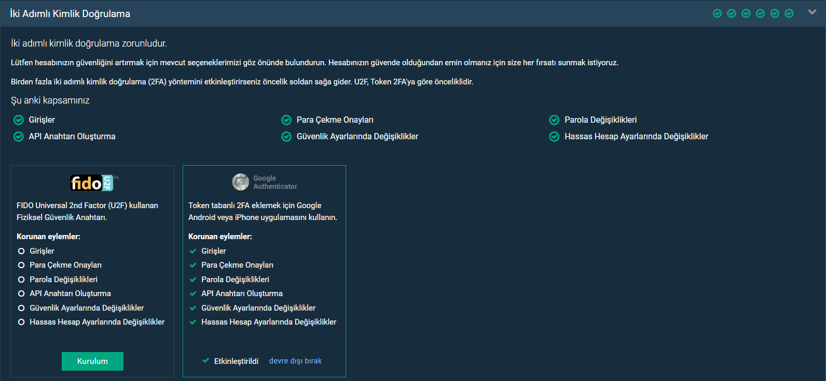Click checkmark next to Güvenlik Ayarlarında Değişiklikler in Google card
Screen dimensions: 826x381
point(193,308)
